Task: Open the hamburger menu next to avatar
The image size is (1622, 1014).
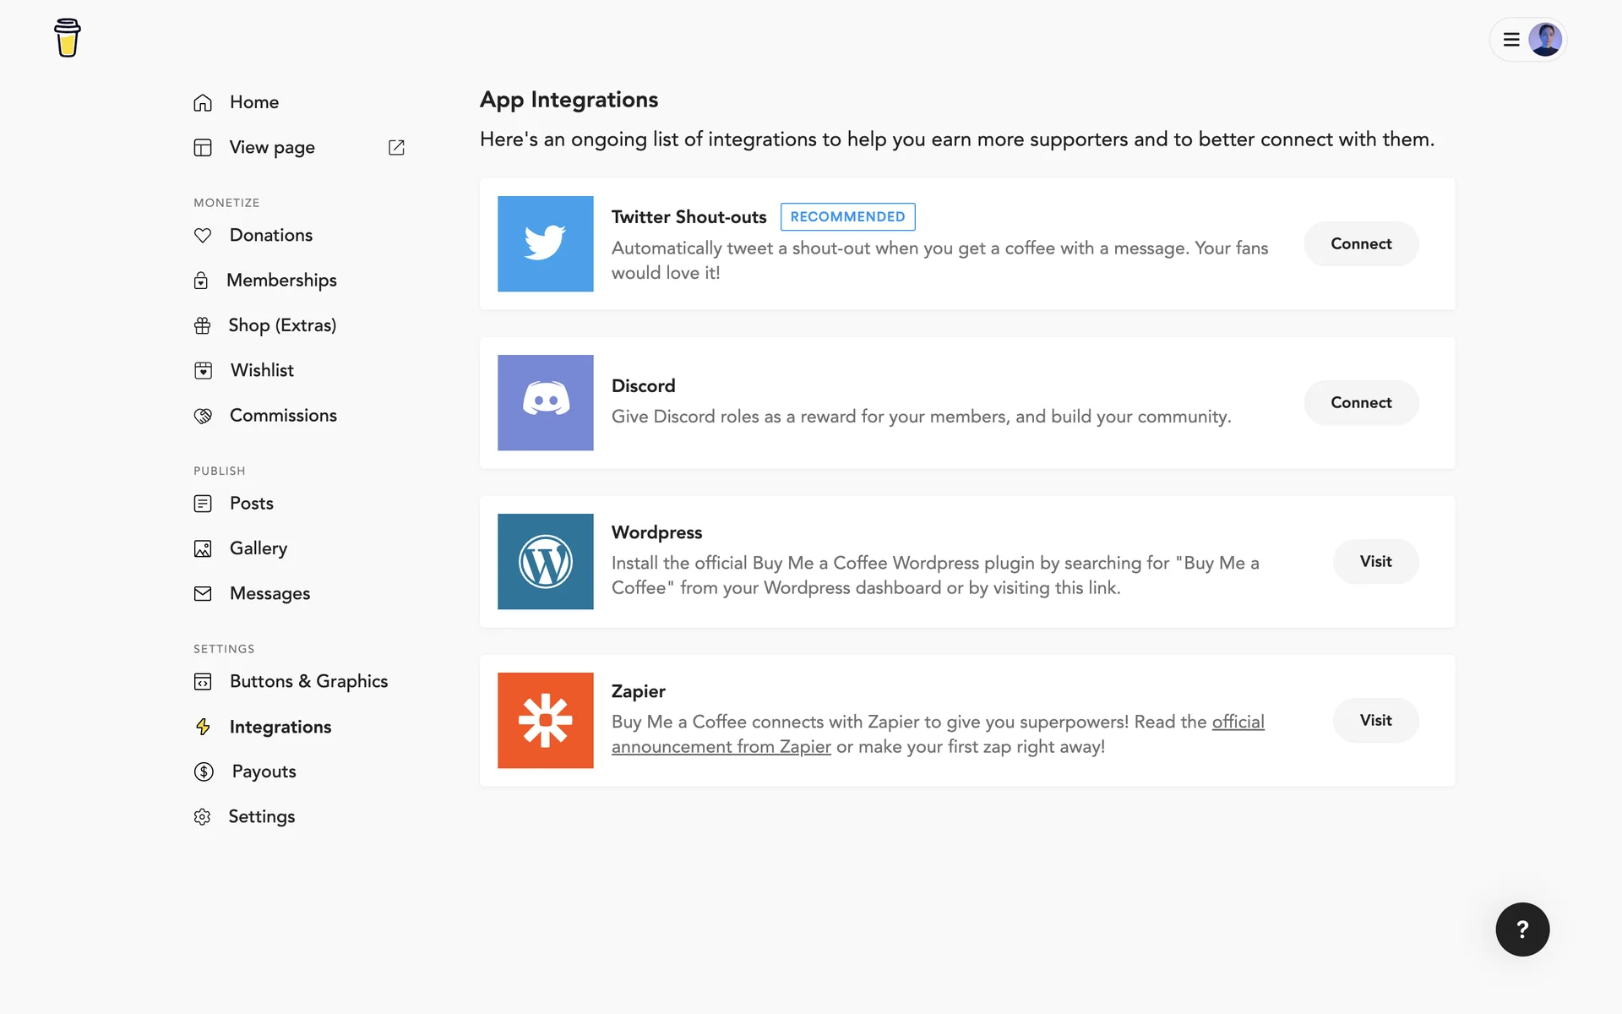Action: 1511,40
